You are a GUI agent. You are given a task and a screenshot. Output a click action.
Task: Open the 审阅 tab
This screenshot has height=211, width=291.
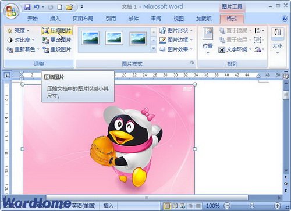click(x=156, y=19)
